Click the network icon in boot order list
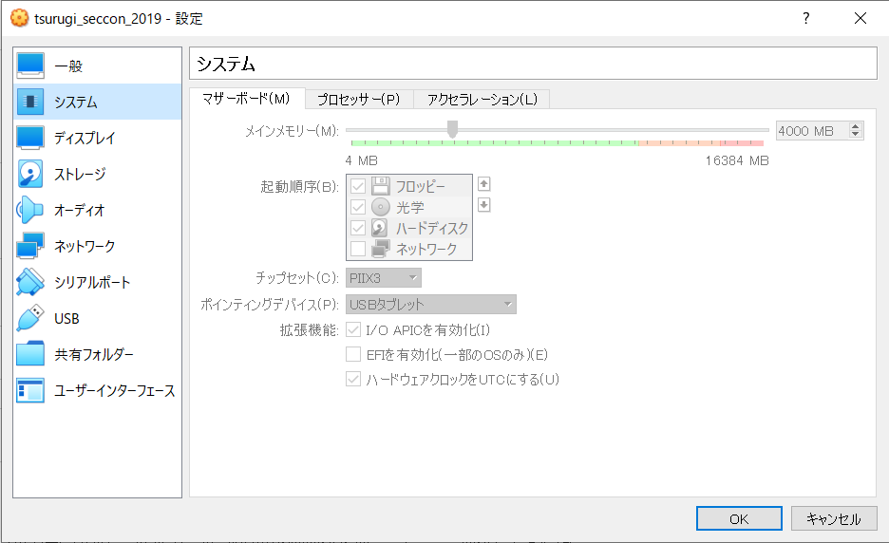This screenshot has width=889, height=543. (381, 249)
